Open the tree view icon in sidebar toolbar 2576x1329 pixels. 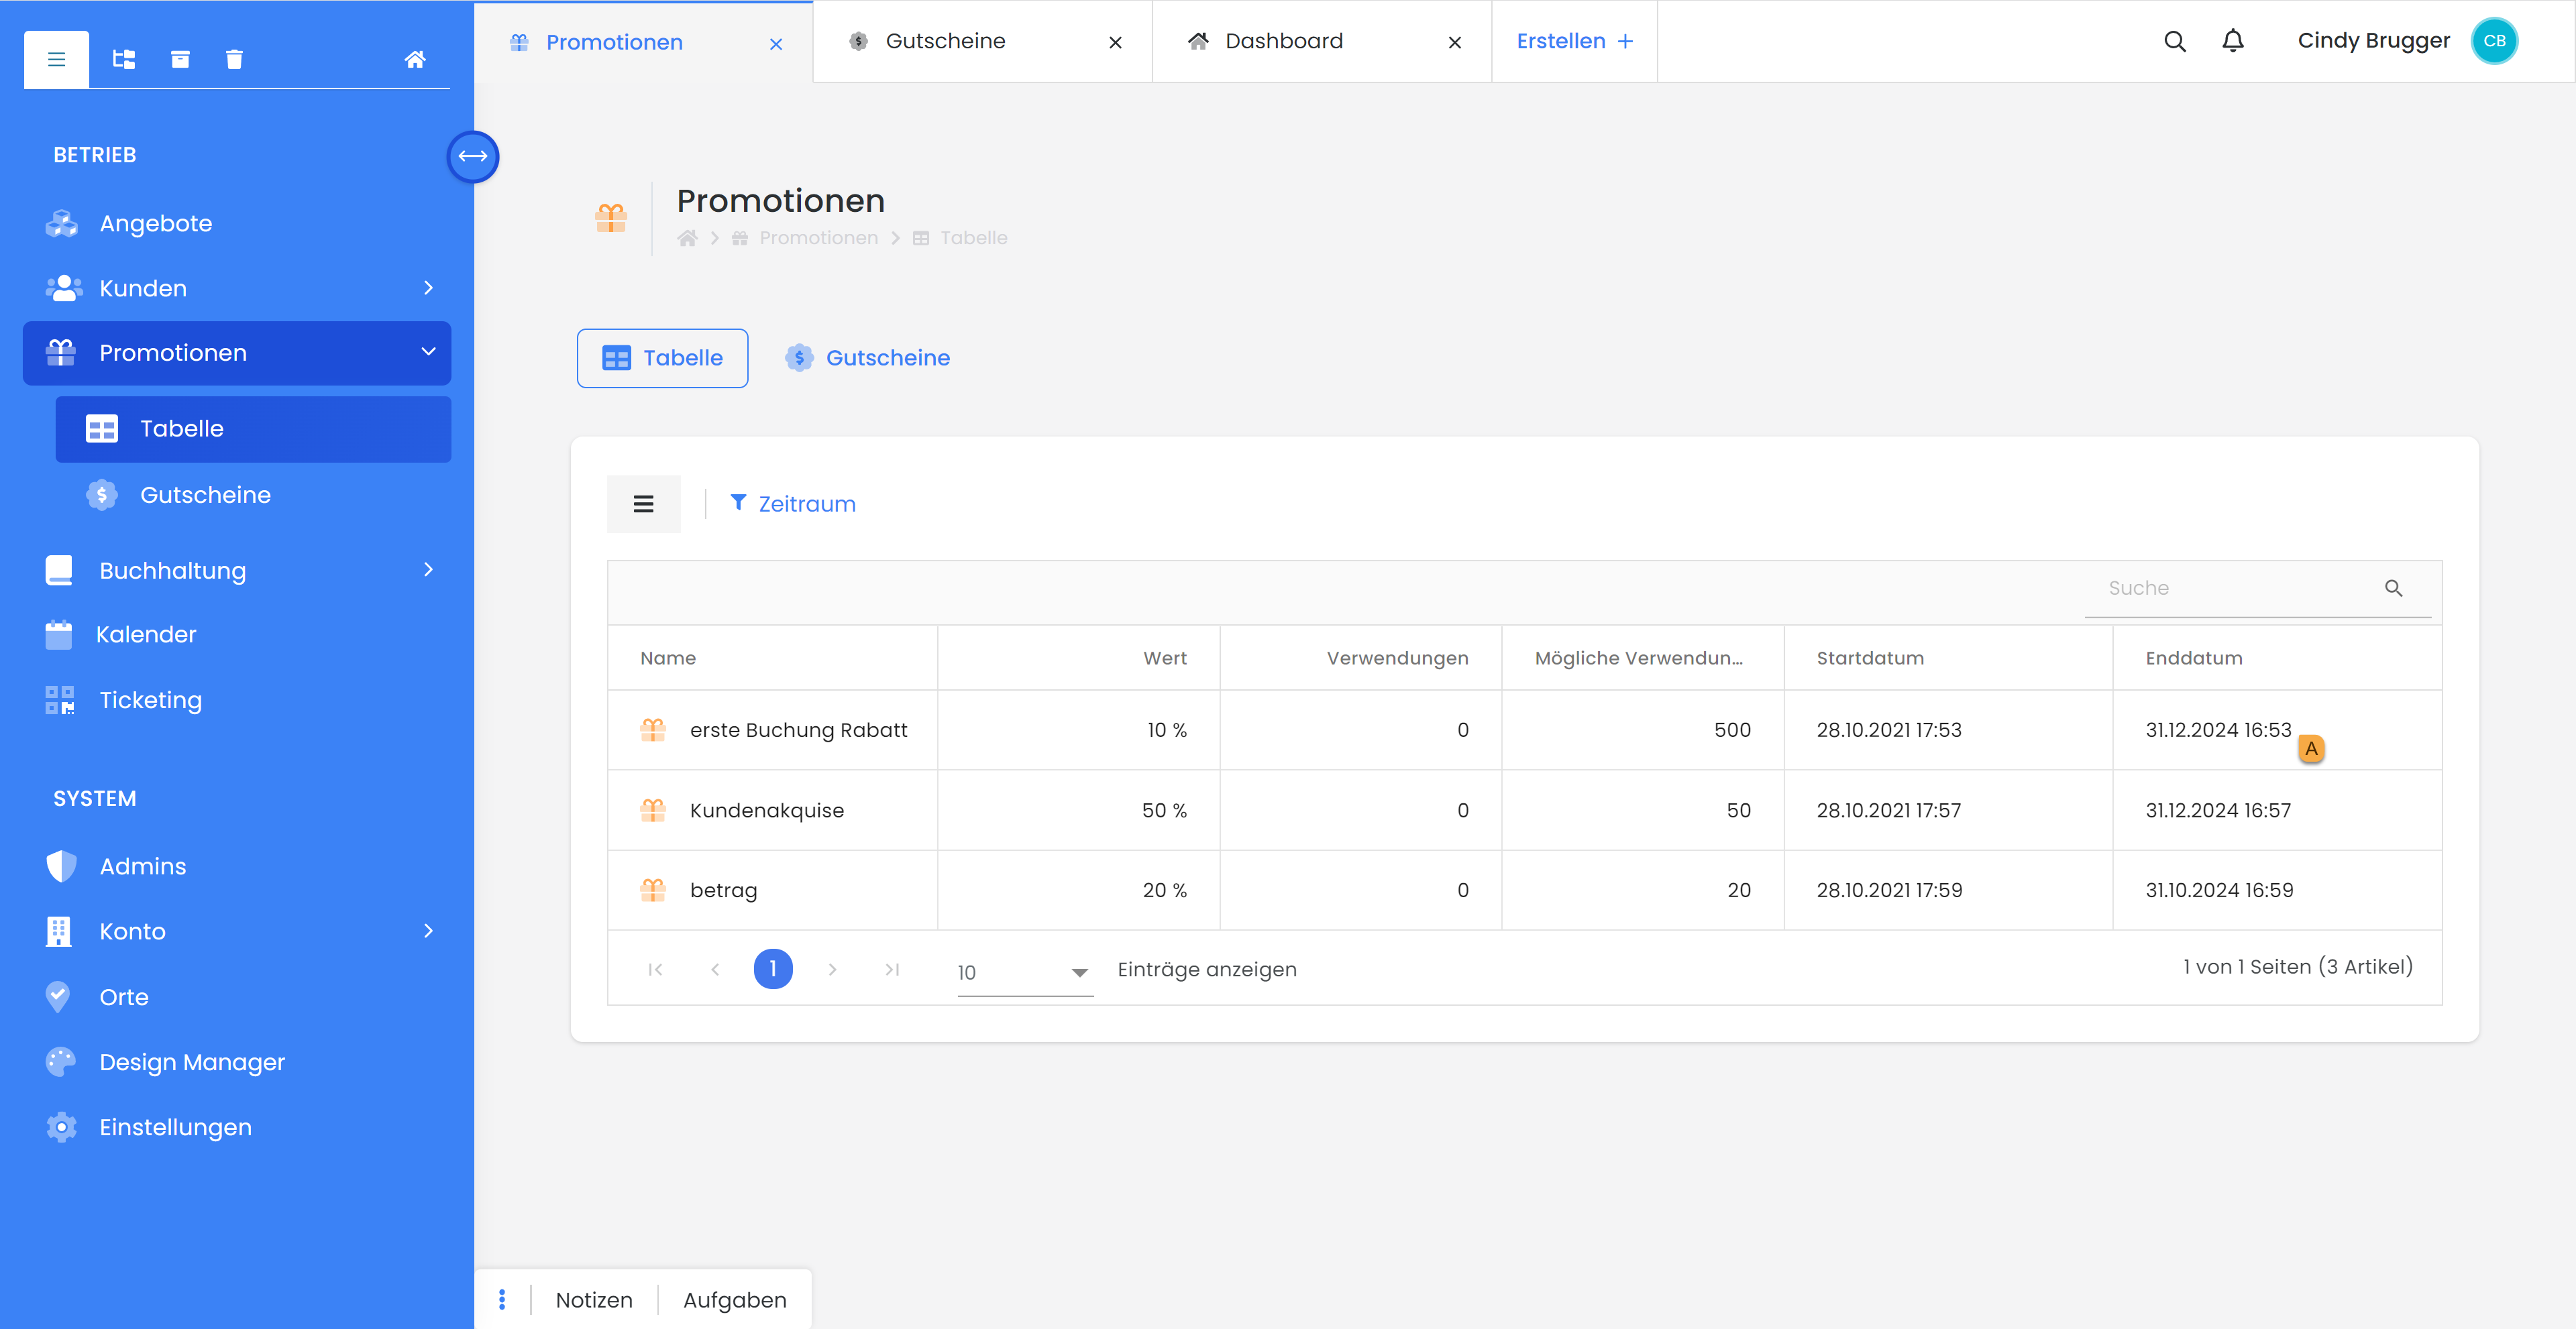pyautogui.click(x=124, y=59)
